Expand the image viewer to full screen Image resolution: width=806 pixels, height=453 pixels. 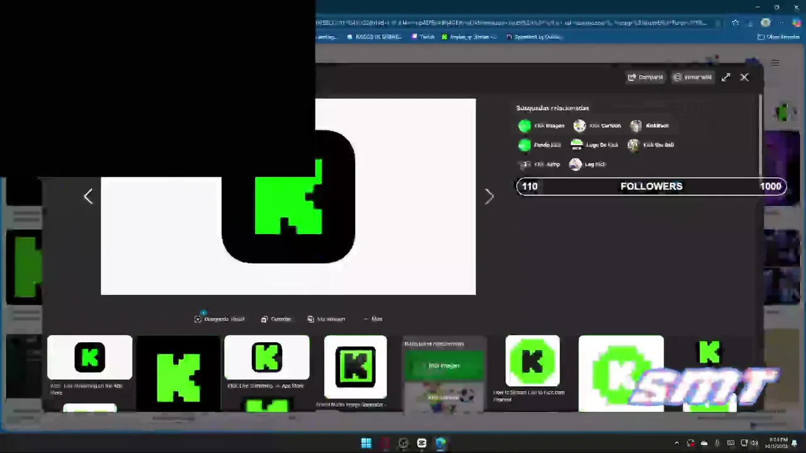coord(726,77)
